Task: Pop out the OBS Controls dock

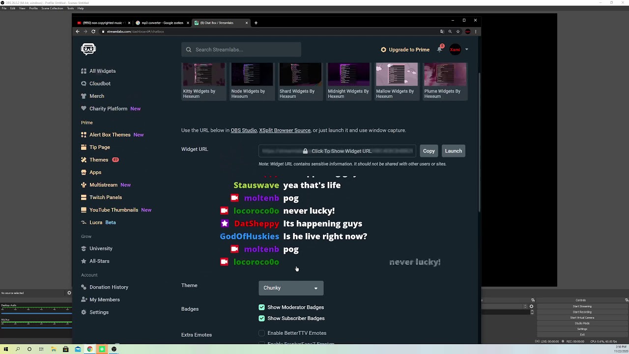Action: coord(627,300)
